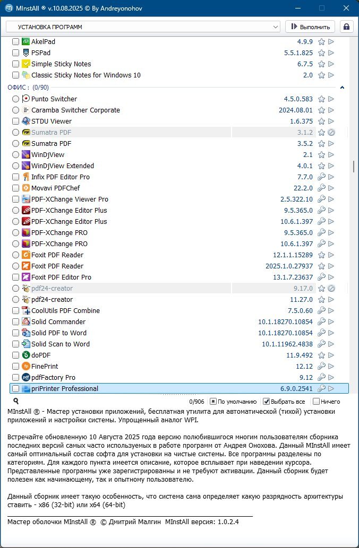Select the Foxit PDF Reader 12.1.1.15289 radio

tap(15, 255)
